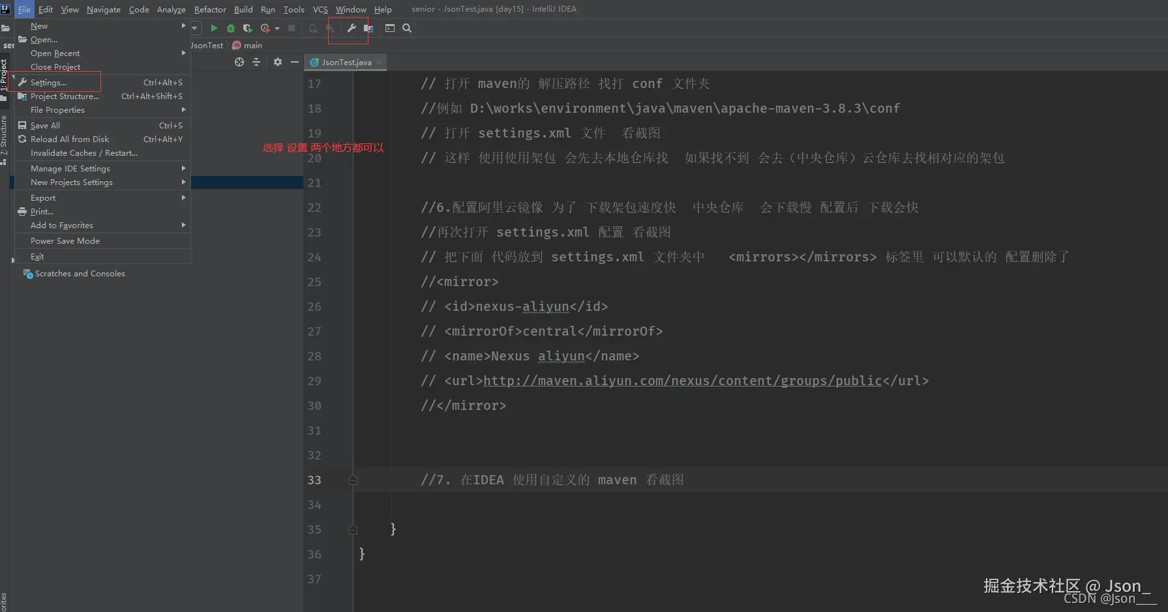Open Settings via the toolbar wrench icon
The width and height of the screenshot is (1168, 612).
point(352,28)
